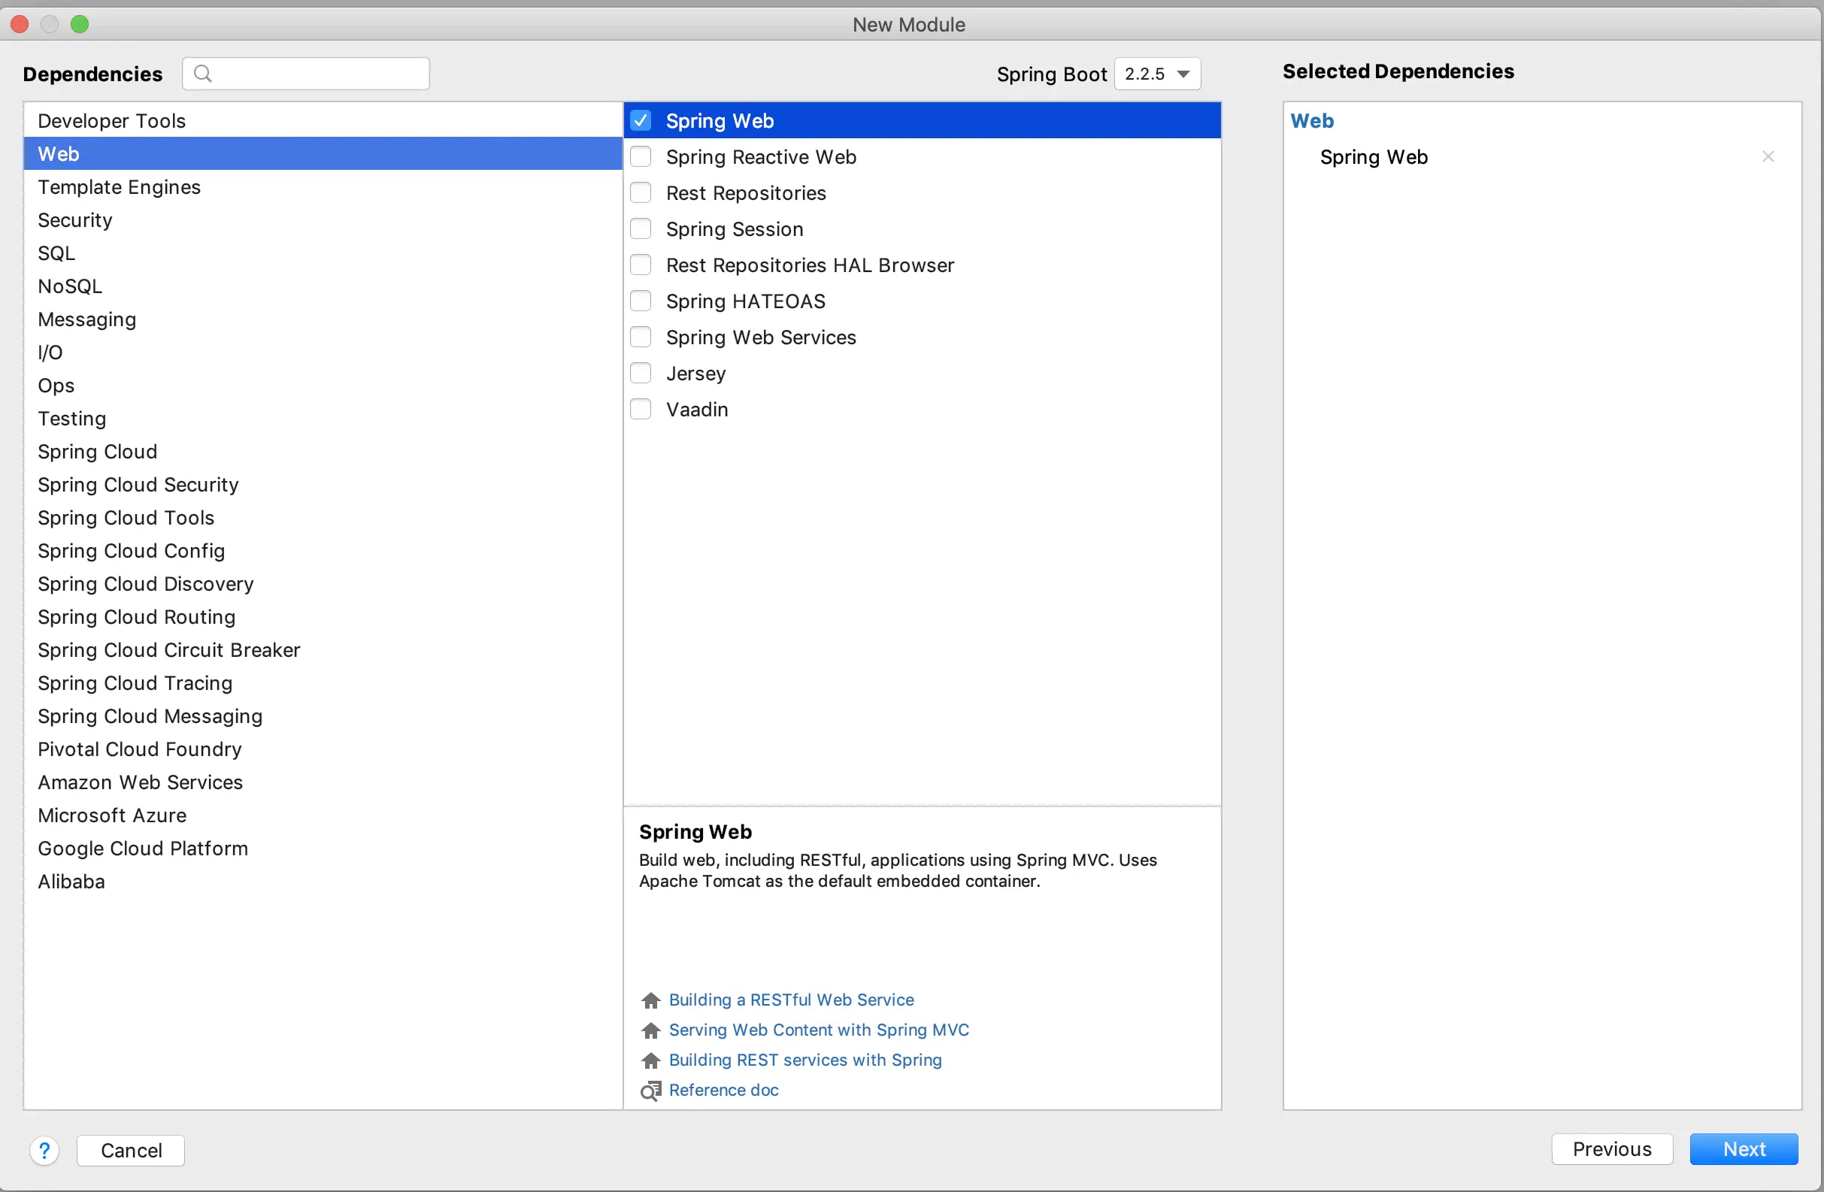This screenshot has height=1192, width=1824.
Task: Uncheck the Spring Web checkbox
Action: (641, 120)
